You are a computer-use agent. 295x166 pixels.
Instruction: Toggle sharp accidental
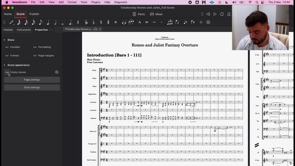(x=108, y=23)
